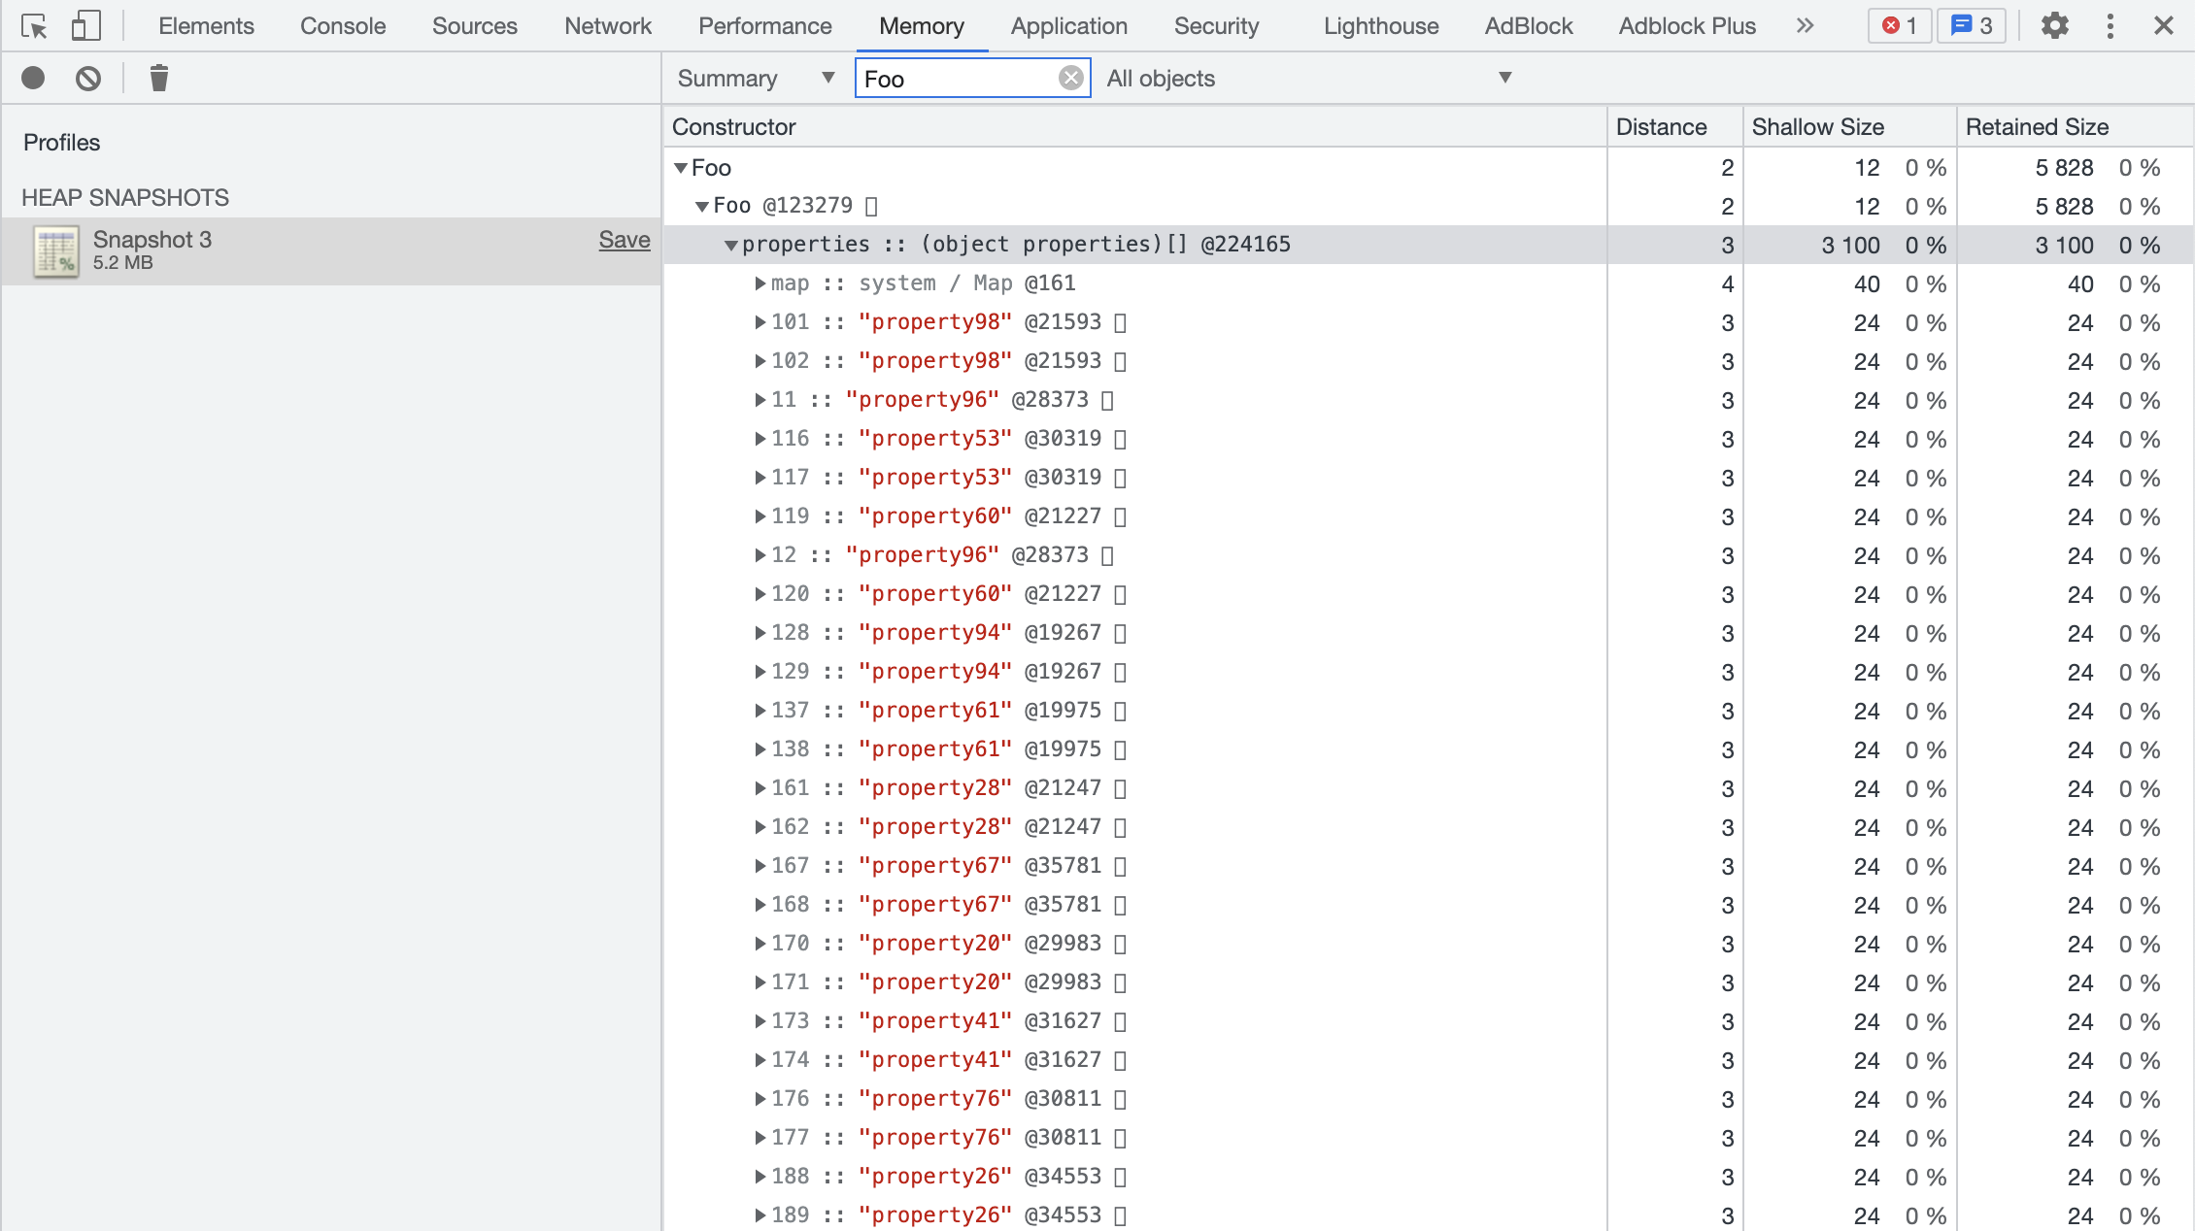Sort by Retained Size column header
2195x1231 pixels.
tap(2037, 127)
